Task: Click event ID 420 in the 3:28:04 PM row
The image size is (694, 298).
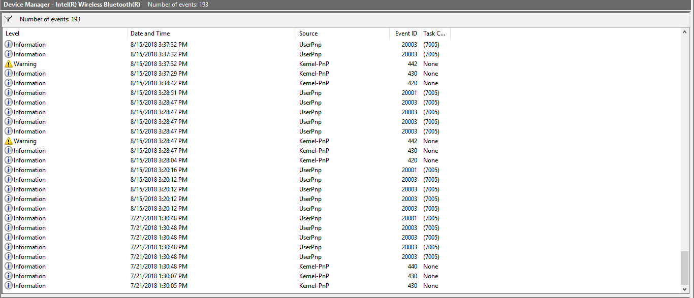Action: coord(412,160)
